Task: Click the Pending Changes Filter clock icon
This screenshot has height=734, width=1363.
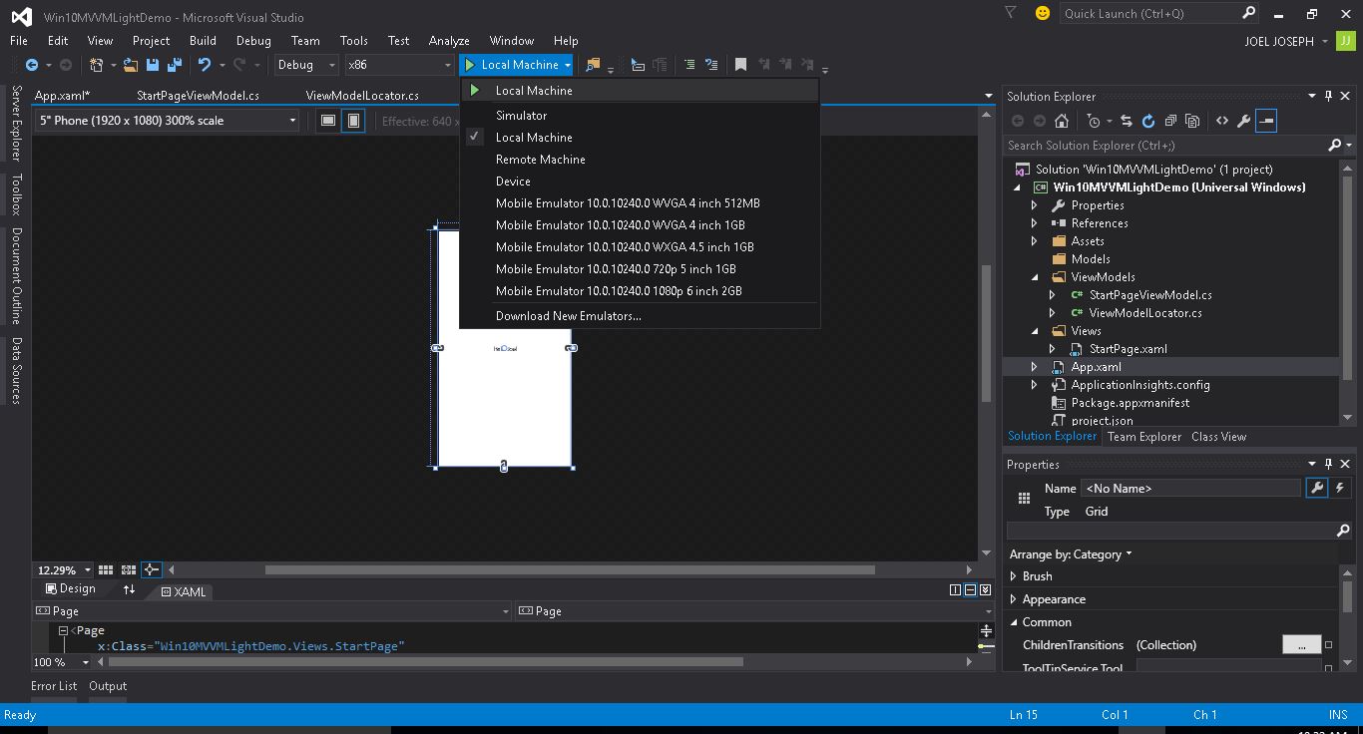Action: (x=1095, y=121)
